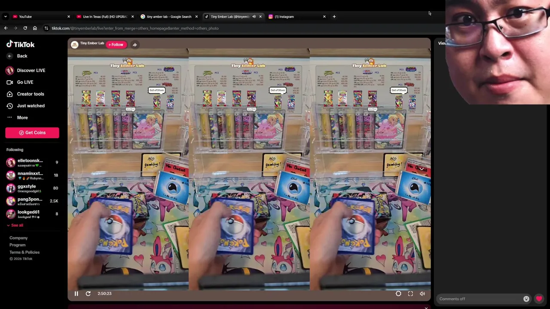Open pang3pon... following channel
Viewport: 550px width, 309px height.
tap(32, 201)
